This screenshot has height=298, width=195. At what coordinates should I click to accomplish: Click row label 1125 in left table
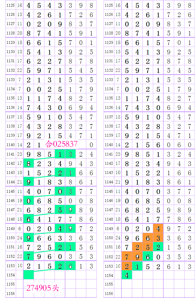[x=10, y=5]
